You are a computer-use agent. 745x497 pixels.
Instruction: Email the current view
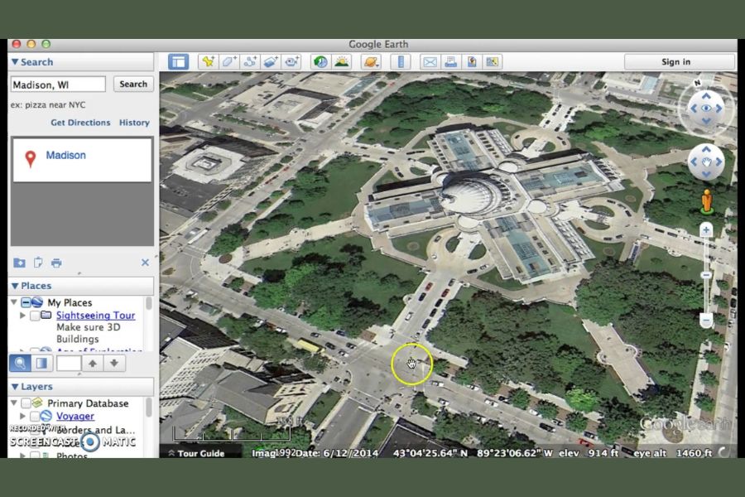[x=430, y=62]
